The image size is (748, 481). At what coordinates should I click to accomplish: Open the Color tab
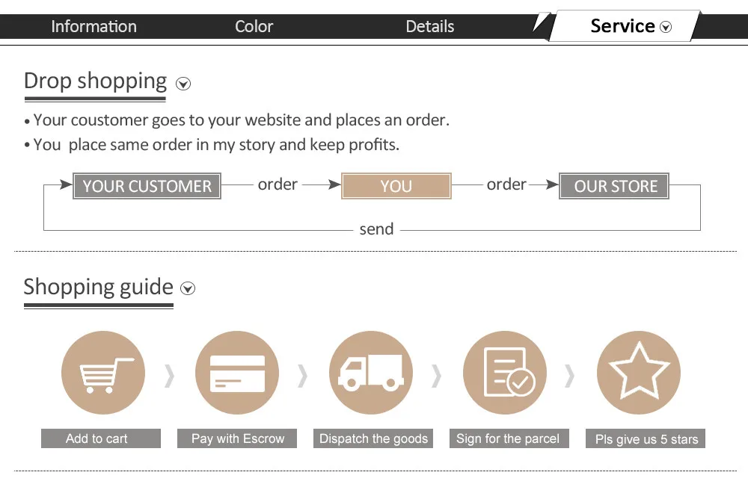point(254,26)
